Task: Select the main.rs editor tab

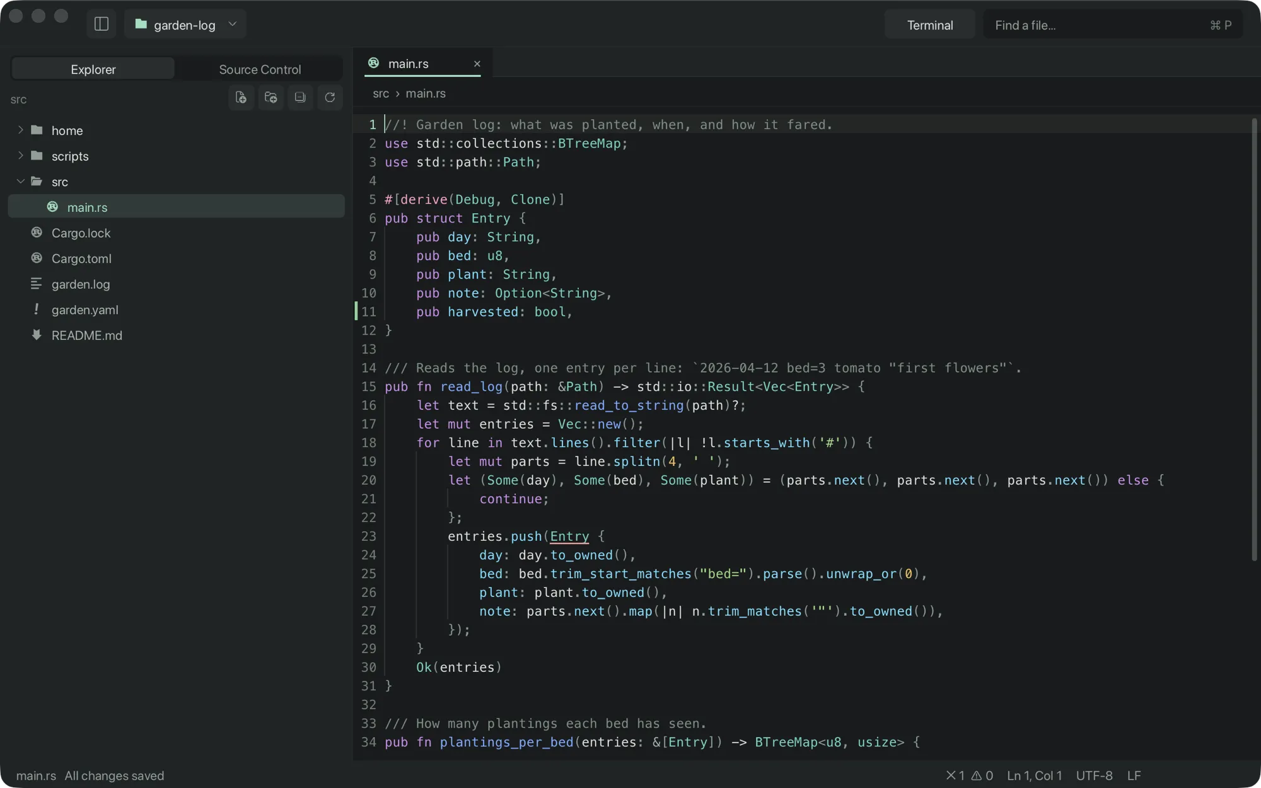Action: click(422, 64)
